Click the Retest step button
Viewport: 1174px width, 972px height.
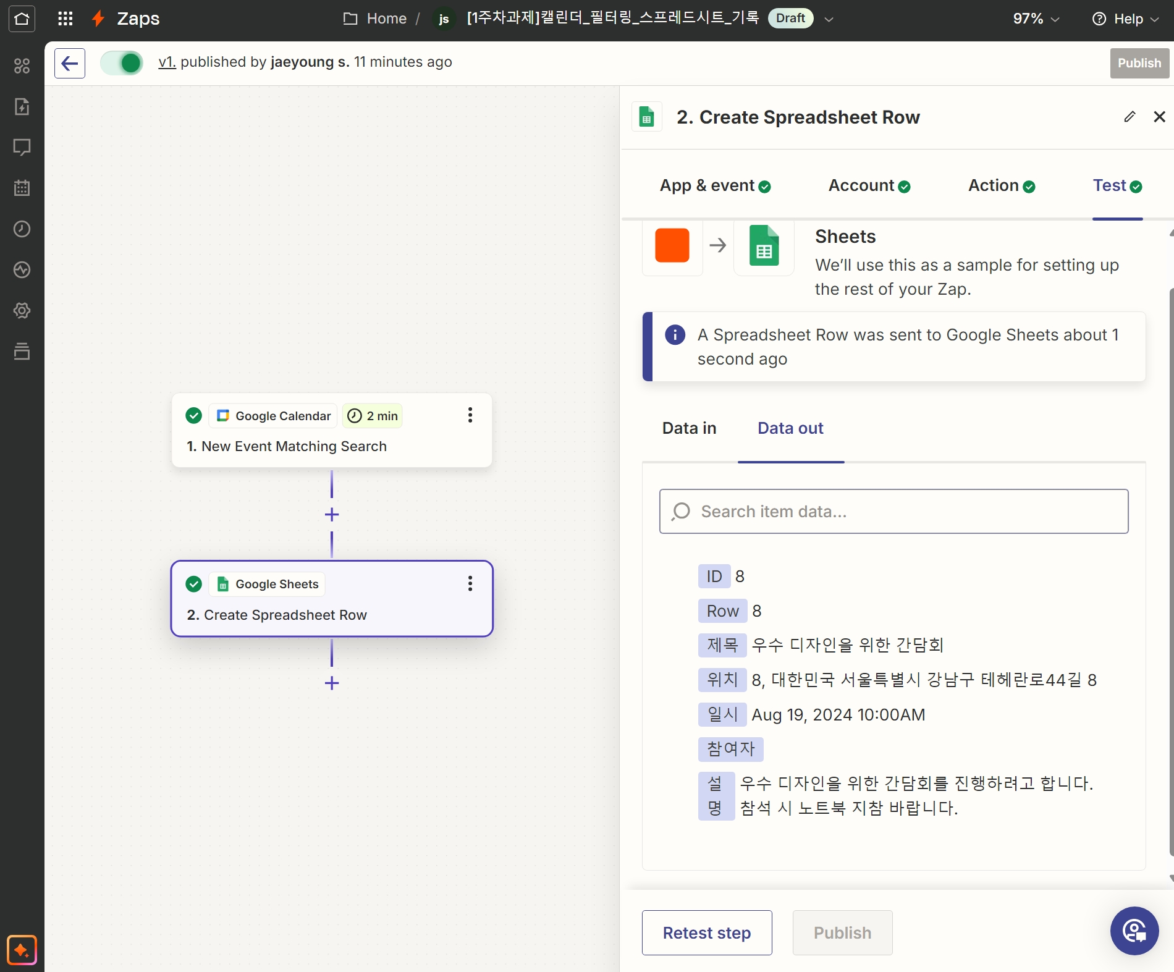pos(707,932)
